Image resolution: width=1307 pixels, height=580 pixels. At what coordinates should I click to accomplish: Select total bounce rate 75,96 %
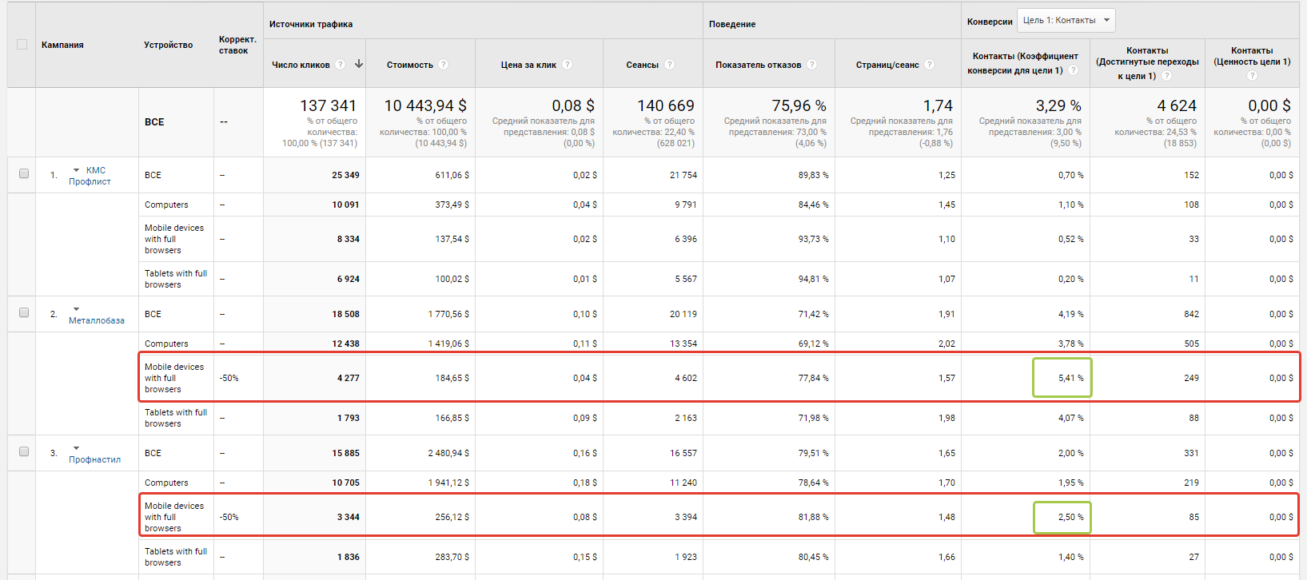click(x=799, y=105)
